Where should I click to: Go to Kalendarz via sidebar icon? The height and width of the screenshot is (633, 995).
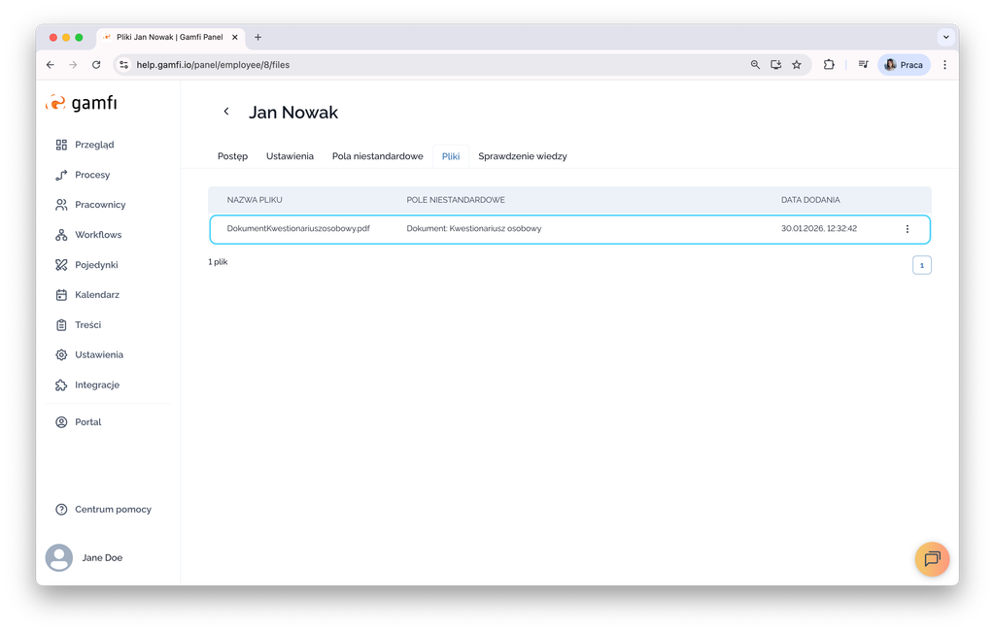click(61, 295)
